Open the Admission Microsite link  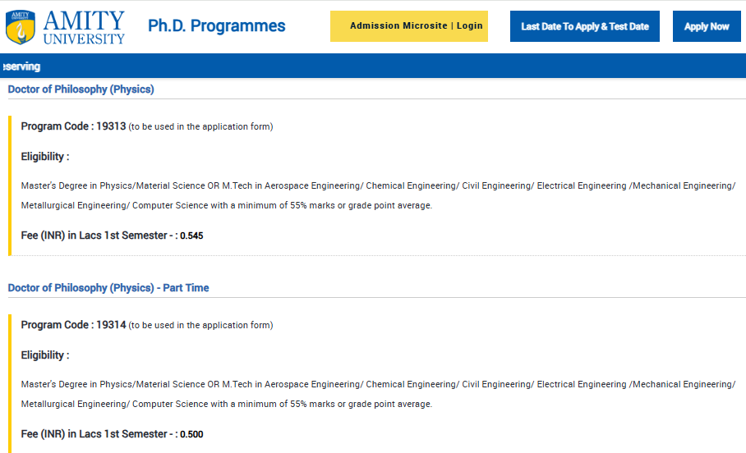coord(398,26)
